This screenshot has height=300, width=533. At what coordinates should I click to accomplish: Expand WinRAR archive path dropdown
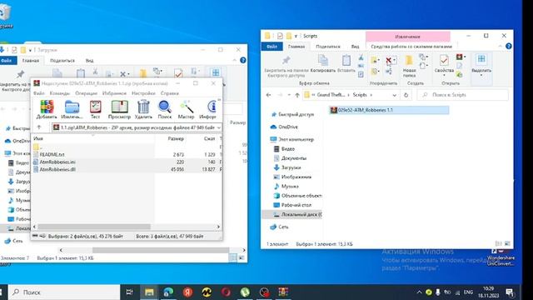218,127
